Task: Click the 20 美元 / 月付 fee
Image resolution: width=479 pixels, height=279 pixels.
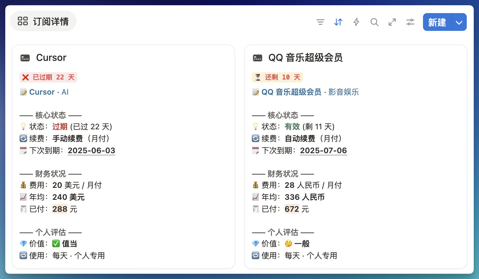Action: (77, 185)
